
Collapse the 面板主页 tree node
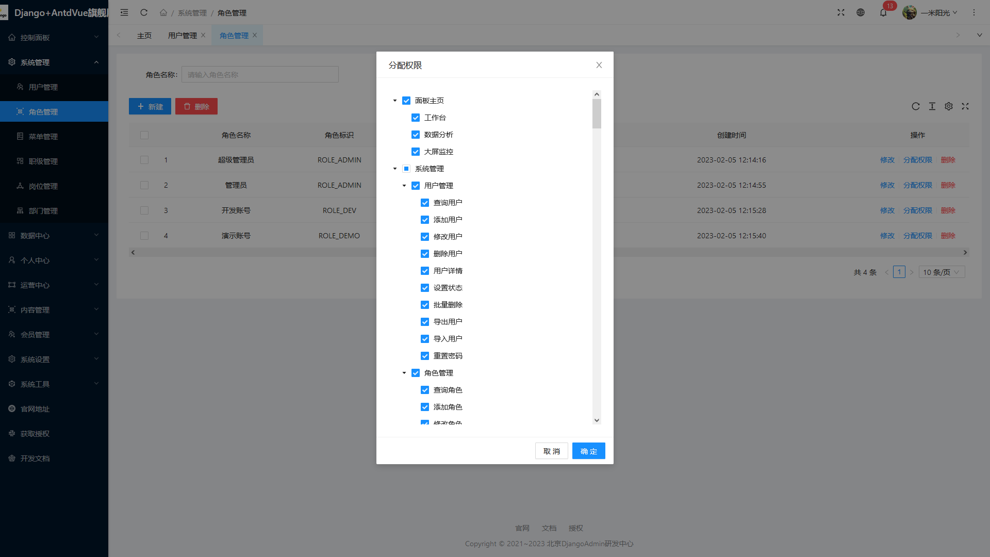click(395, 101)
